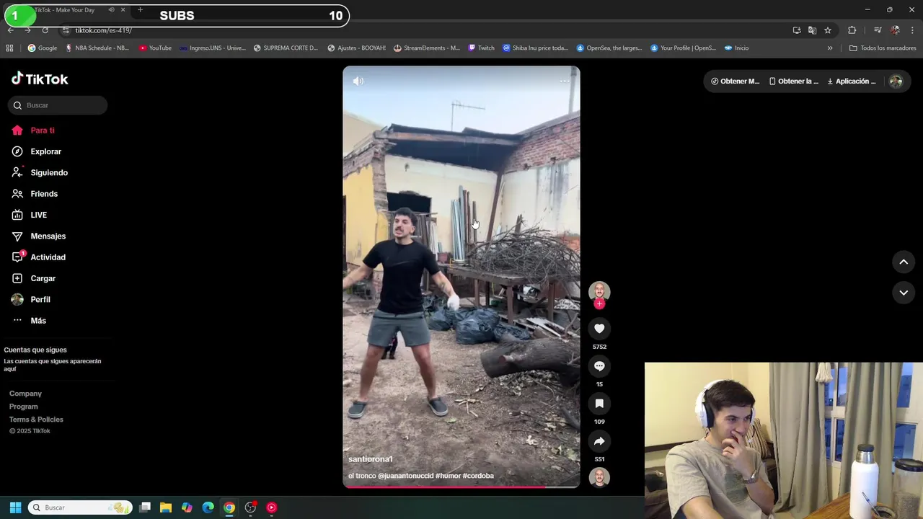Open Task View on the taskbar
Viewport: 923px width, 519px height.
(x=145, y=507)
